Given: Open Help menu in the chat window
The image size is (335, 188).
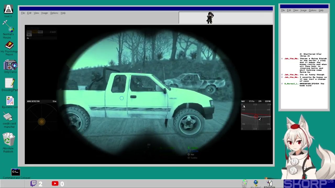Looking at the screenshot, I should 321,10.
